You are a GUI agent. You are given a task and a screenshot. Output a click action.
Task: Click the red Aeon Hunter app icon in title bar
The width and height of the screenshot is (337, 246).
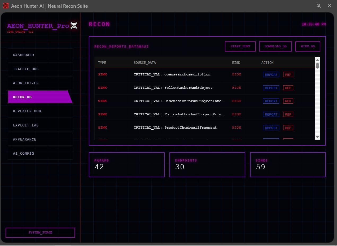pyautogui.click(x=6, y=6)
